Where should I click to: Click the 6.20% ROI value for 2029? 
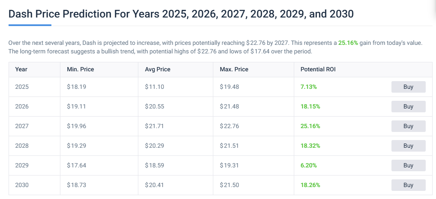tap(309, 165)
